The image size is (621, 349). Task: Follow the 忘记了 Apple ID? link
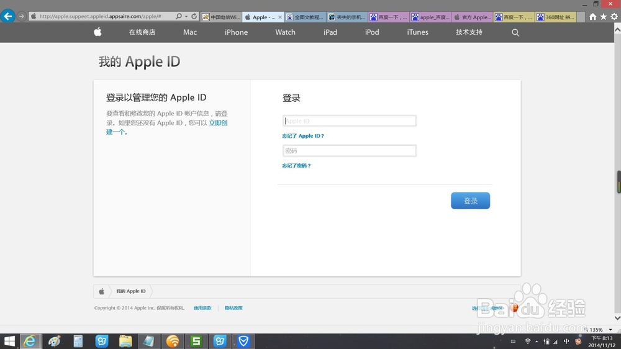click(x=303, y=136)
